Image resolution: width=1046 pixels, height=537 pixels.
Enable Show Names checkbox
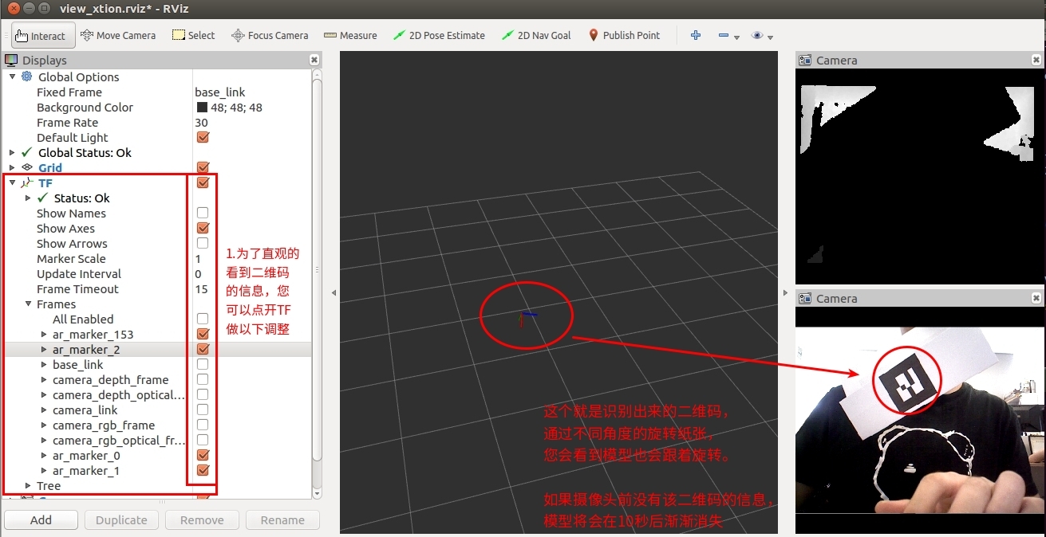(203, 213)
